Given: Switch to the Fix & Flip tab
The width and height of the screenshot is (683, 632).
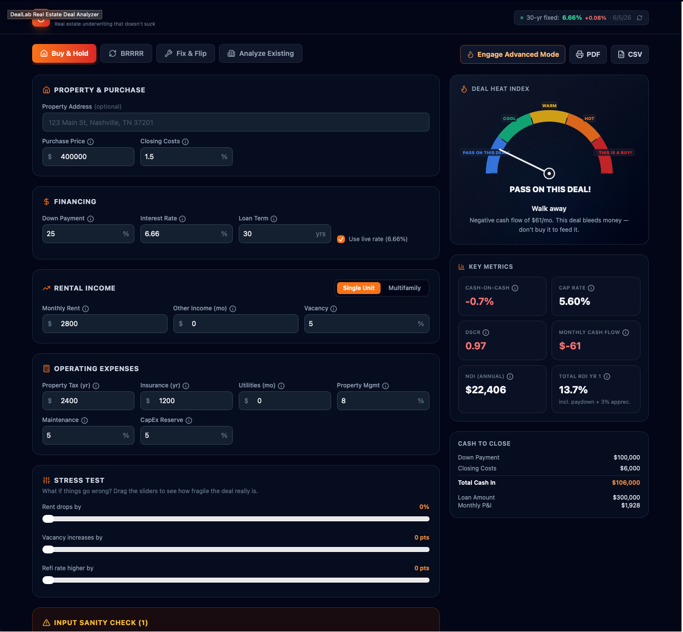Looking at the screenshot, I should [185, 53].
